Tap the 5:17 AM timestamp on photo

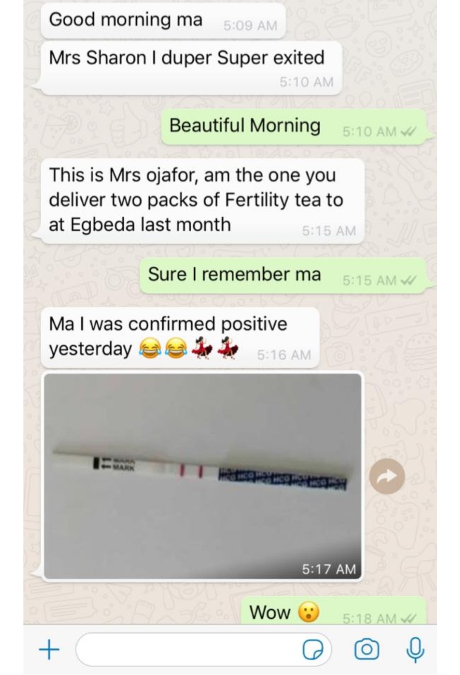pos(328,569)
